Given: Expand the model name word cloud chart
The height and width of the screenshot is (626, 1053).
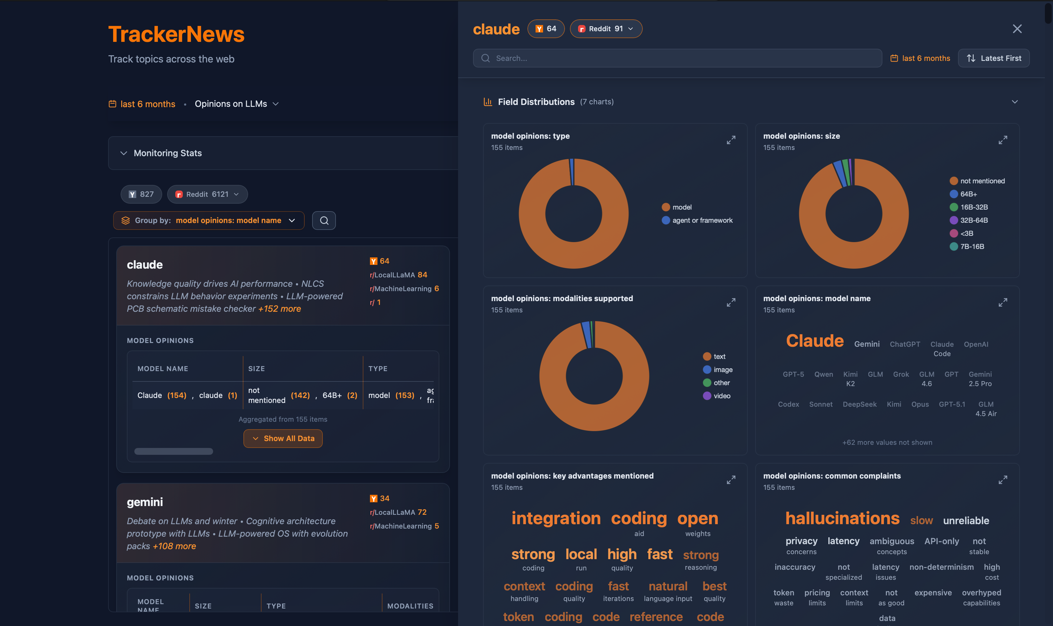Looking at the screenshot, I should coord(1003,302).
